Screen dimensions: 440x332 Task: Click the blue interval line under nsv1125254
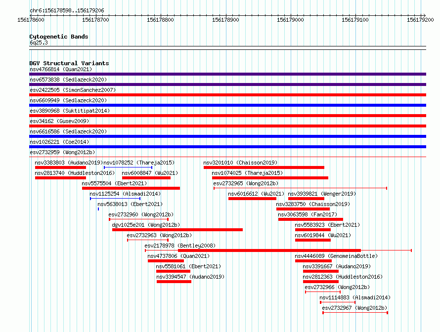(115, 199)
